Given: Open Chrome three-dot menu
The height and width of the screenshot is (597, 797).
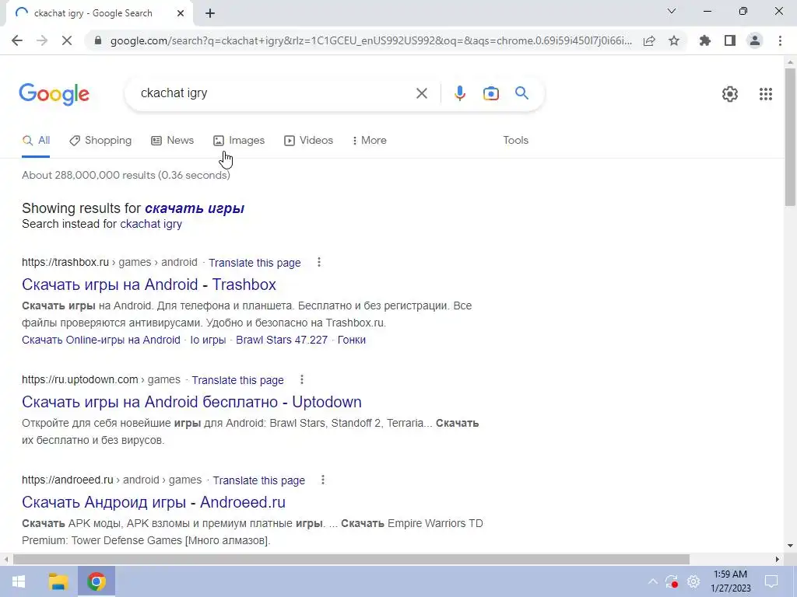Looking at the screenshot, I should coord(780,40).
